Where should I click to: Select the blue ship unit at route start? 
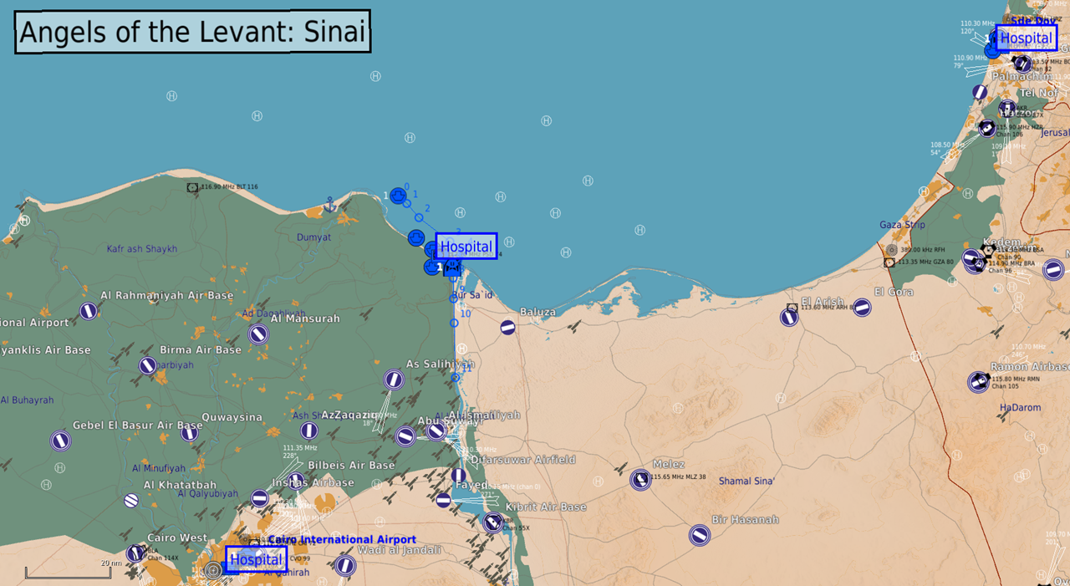(x=398, y=196)
